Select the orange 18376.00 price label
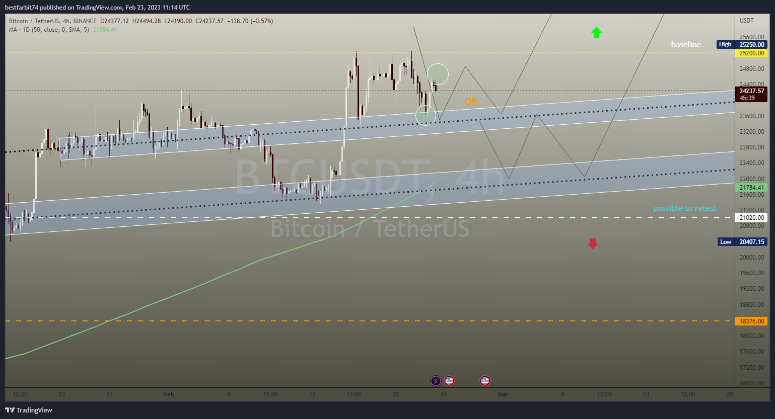The width and height of the screenshot is (775, 419). (x=751, y=321)
